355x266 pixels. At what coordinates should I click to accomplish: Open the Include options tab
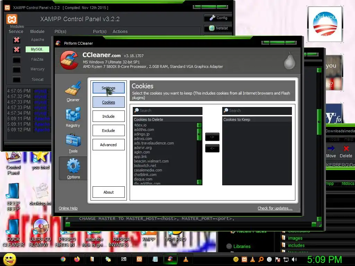pyautogui.click(x=109, y=116)
